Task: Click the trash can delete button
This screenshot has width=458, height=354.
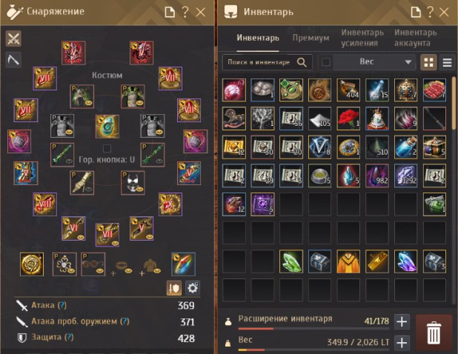Action: pyautogui.click(x=434, y=333)
